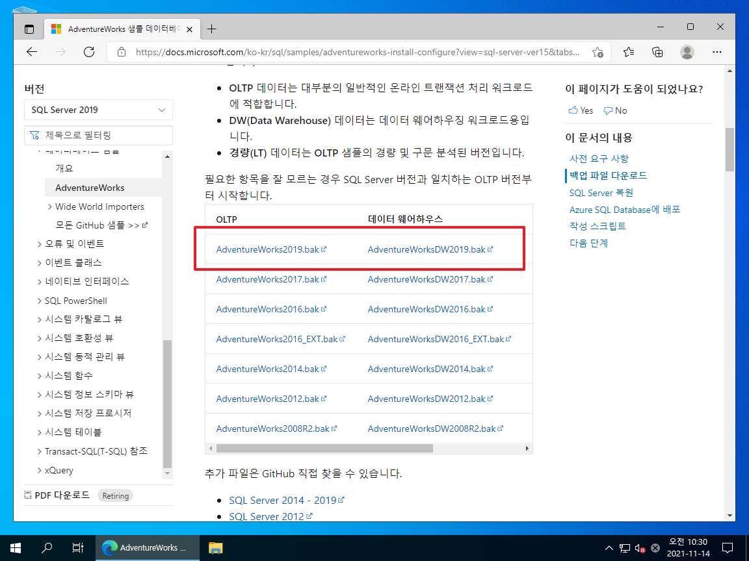Open 모든 GitHub 샘플 link in sidebar
Screen dimensions: 749x561
[101, 225]
